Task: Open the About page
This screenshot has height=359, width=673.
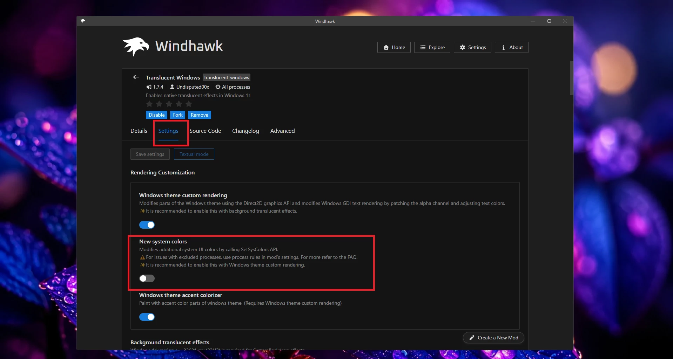Action: click(512, 47)
